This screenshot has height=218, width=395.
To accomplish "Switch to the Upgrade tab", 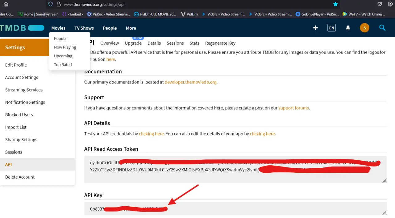I will click(133, 43).
